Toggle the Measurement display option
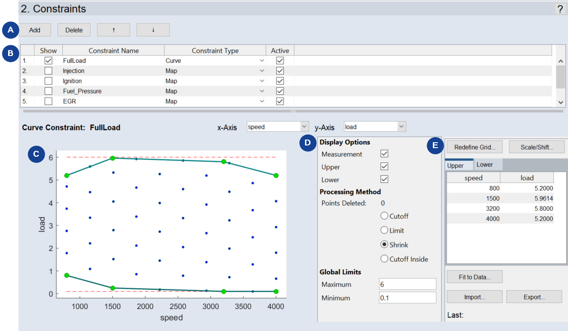The width and height of the screenshot is (568, 331). pos(385,154)
